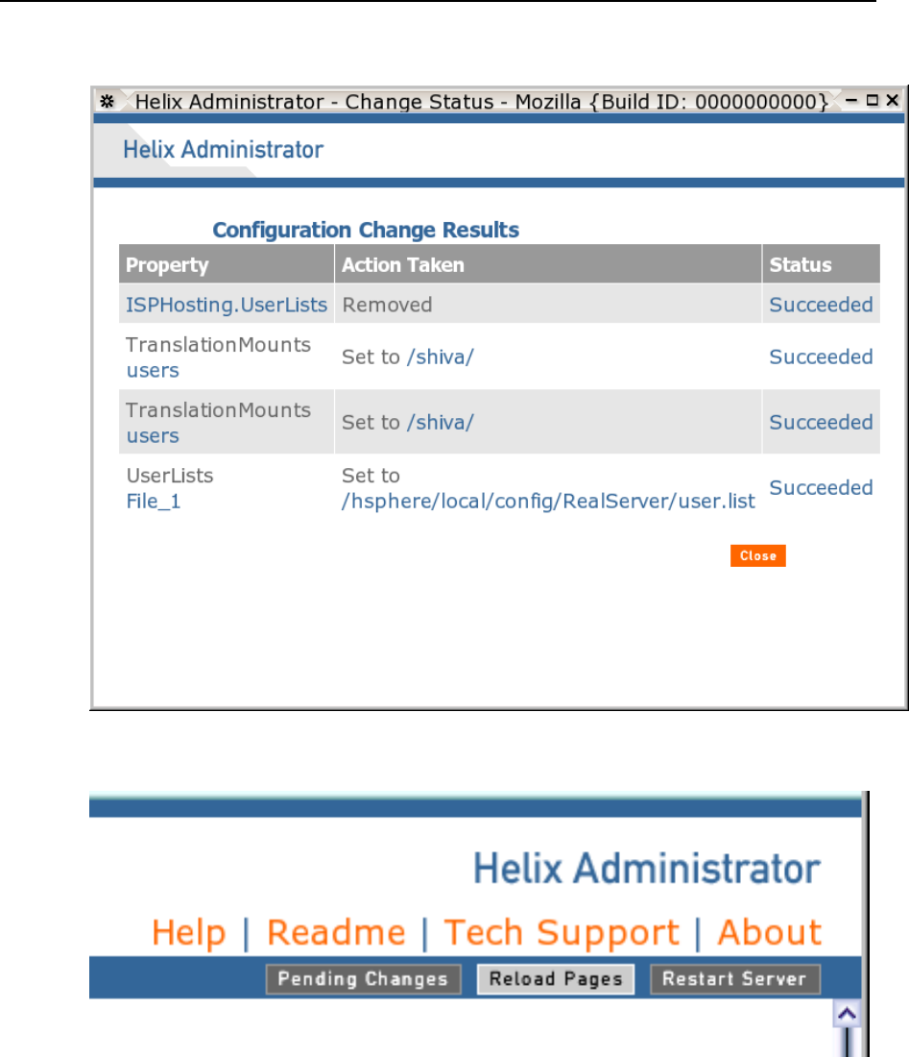Open the users link under the second TranslationMounts row
This screenshot has width=909, height=1057.
coord(153,435)
